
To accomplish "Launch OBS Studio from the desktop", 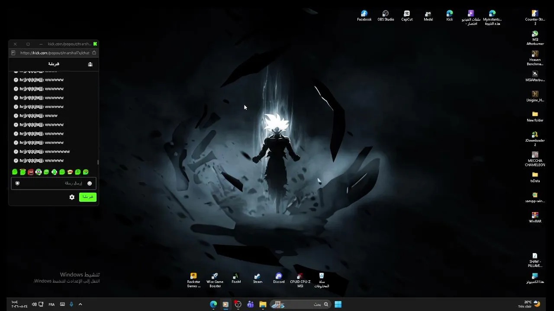I will [386, 16].
